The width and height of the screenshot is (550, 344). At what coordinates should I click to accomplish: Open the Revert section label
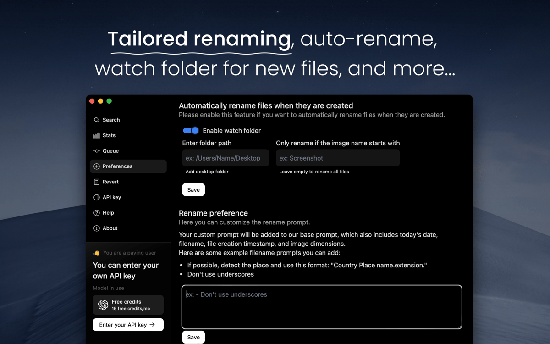[110, 182]
